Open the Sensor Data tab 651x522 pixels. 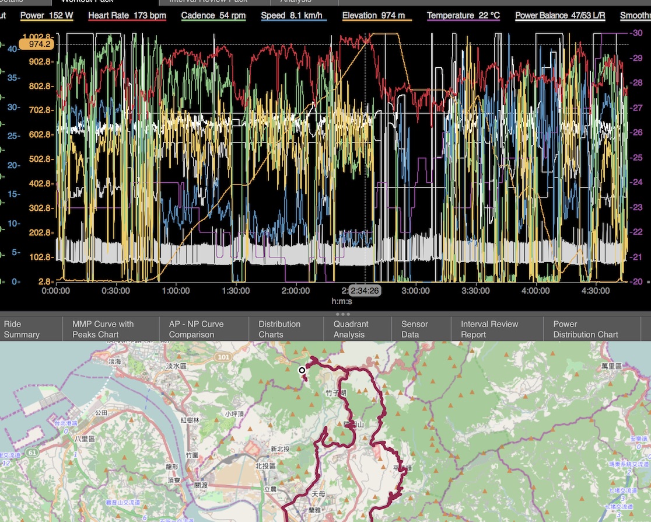[414, 329]
